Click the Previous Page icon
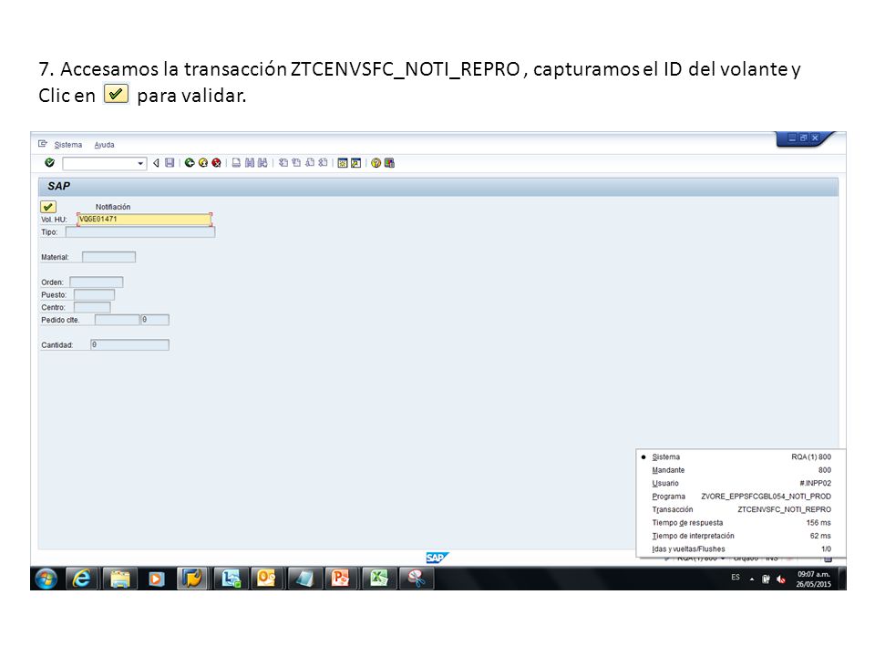This screenshot has height=656, width=875. pyautogui.click(x=296, y=163)
